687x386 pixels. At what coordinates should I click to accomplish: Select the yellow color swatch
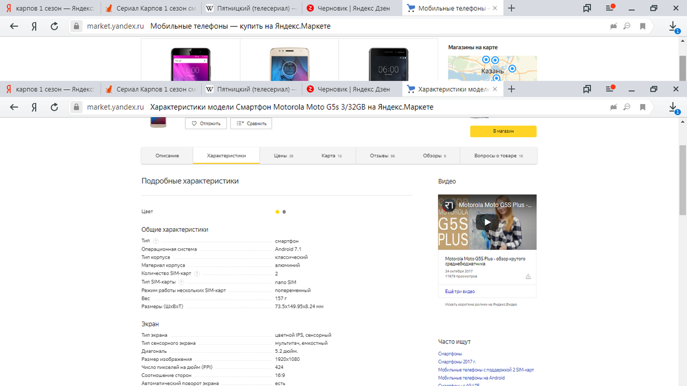(278, 212)
